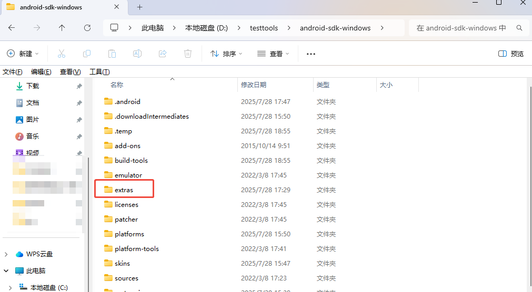Refresh the current folder view

[87, 28]
